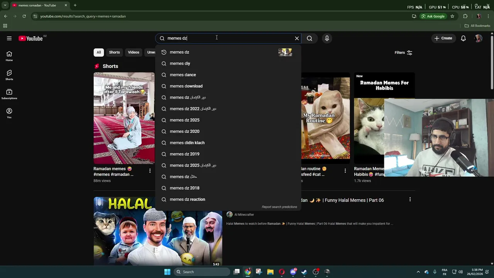Viewport: 494px width, 278px height.
Task: Open Opera from the taskbar
Action: (282, 272)
